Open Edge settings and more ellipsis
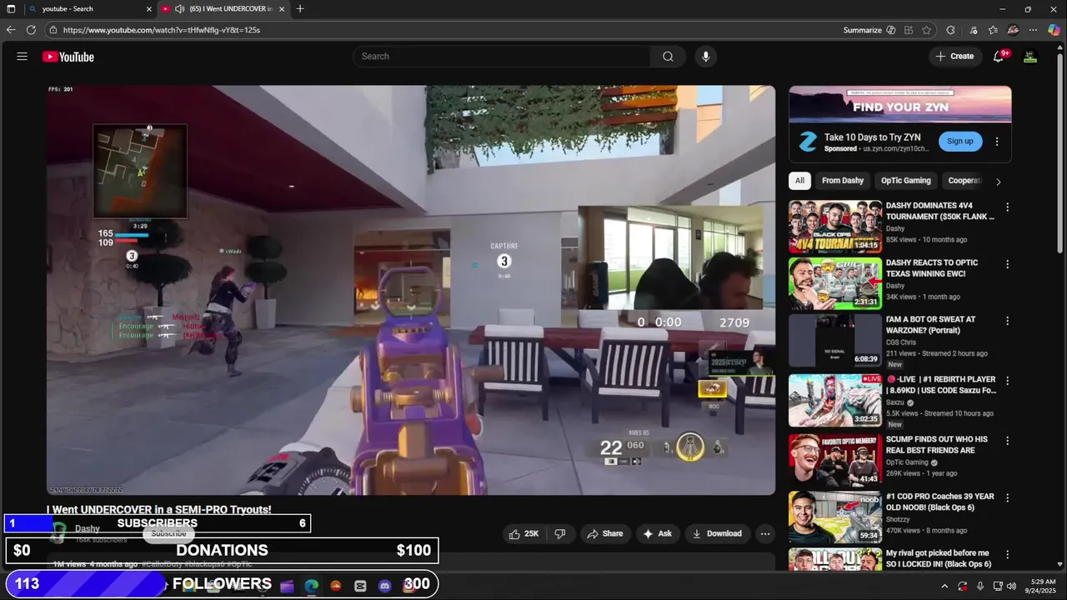Image resolution: width=1067 pixels, height=600 pixels. pyautogui.click(x=1033, y=30)
